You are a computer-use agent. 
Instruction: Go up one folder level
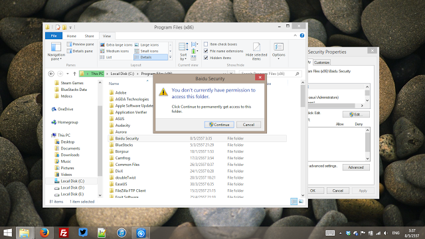[74, 74]
